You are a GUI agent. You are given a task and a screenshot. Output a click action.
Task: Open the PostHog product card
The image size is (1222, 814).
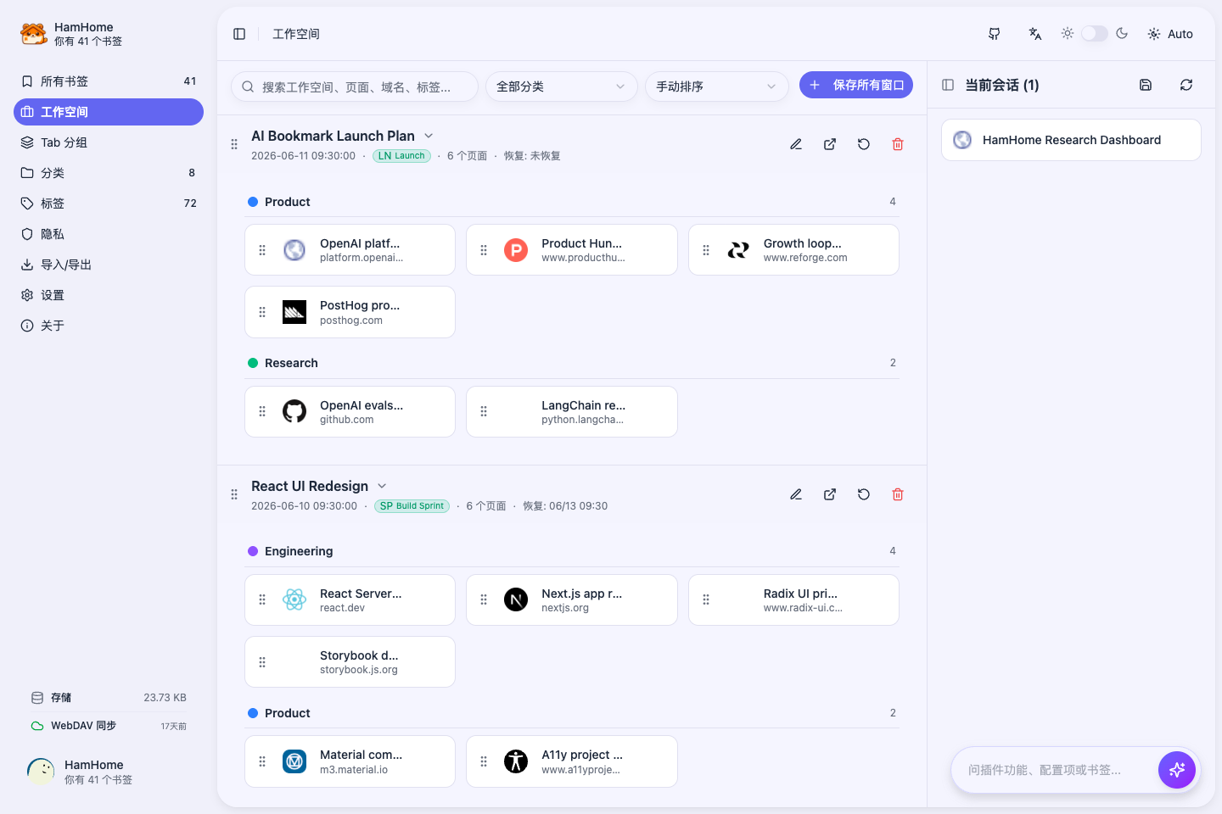350,312
